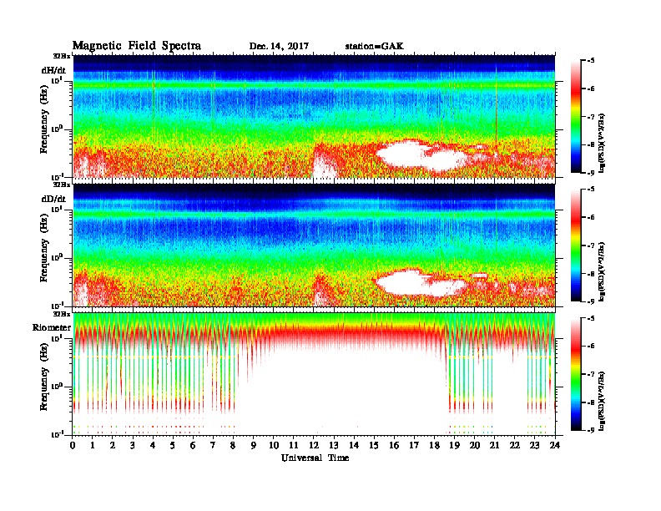
Task: Click the "Magnetic Field Spectra" title
Action: pyautogui.click(x=137, y=46)
